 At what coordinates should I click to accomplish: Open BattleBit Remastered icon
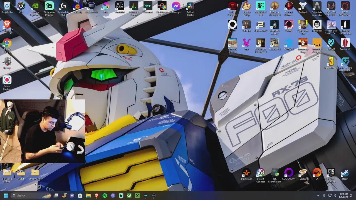[x=345, y=27]
